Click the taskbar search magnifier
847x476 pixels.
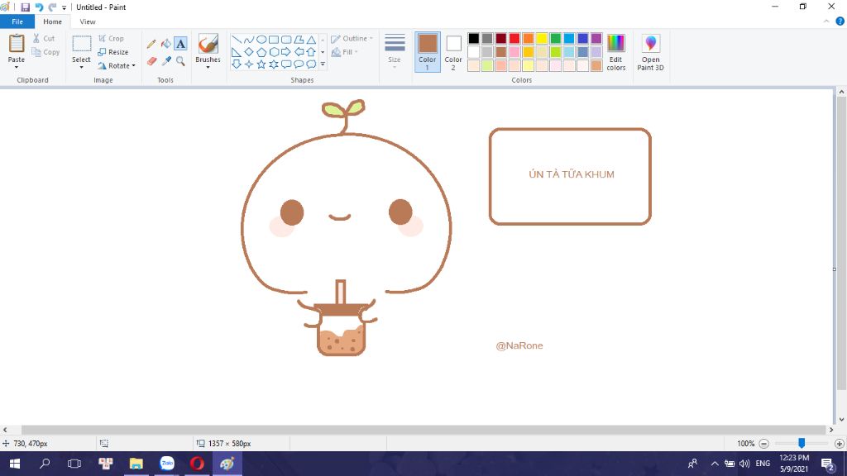pyautogui.click(x=45, y=464)
